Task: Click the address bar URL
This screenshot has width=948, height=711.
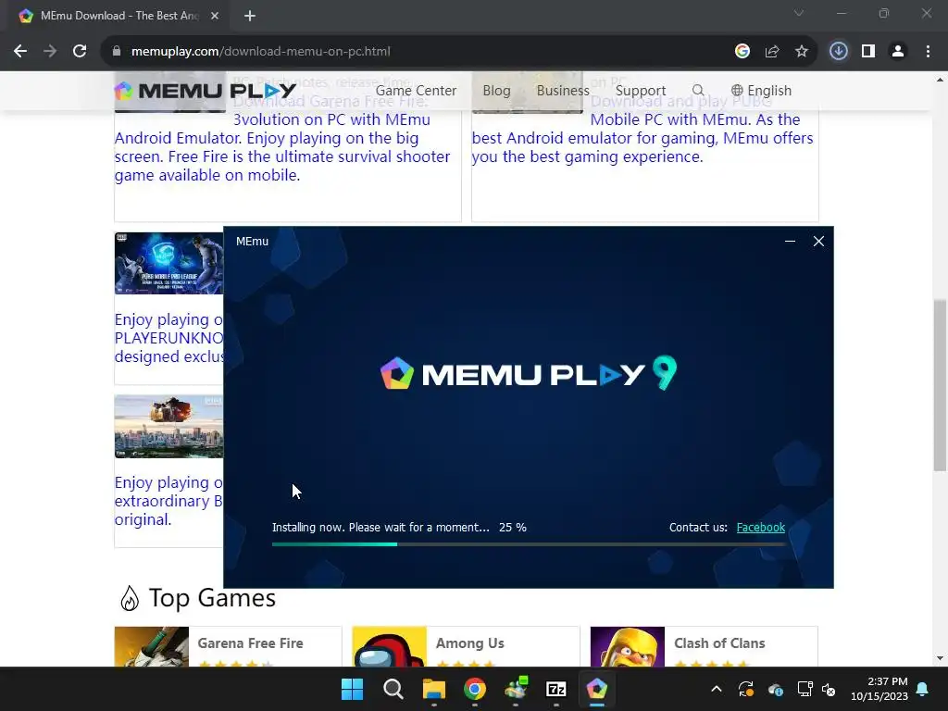Action: (260, 52)
